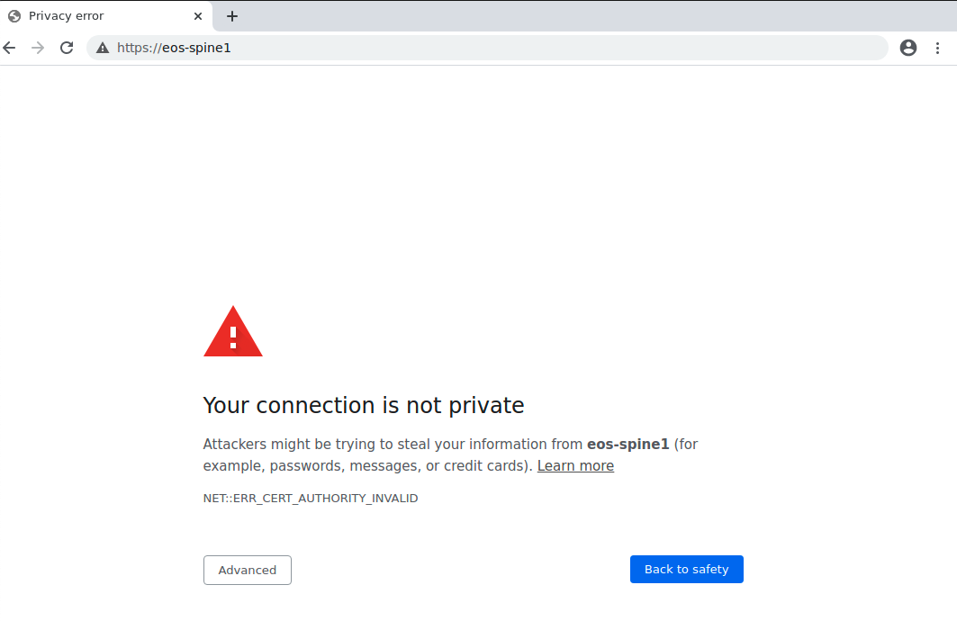
Task: Reload the current page
Action: [67, 48]
